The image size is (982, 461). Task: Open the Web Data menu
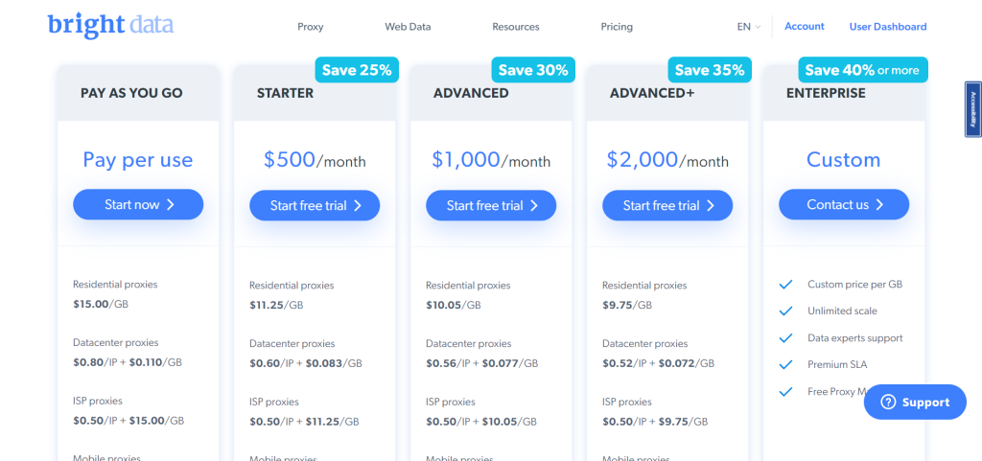click(408, 27)
